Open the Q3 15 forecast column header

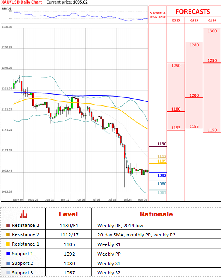176,20
